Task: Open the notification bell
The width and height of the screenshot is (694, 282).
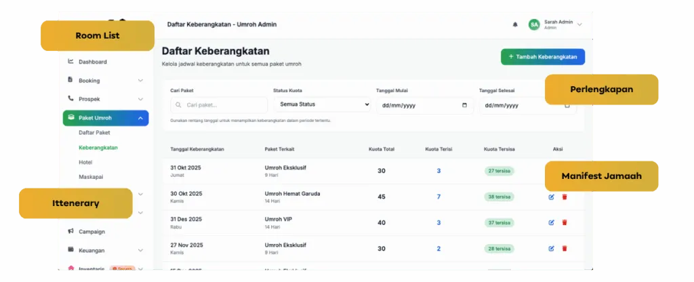Action: pyautogui.click(x=515, y=25)
